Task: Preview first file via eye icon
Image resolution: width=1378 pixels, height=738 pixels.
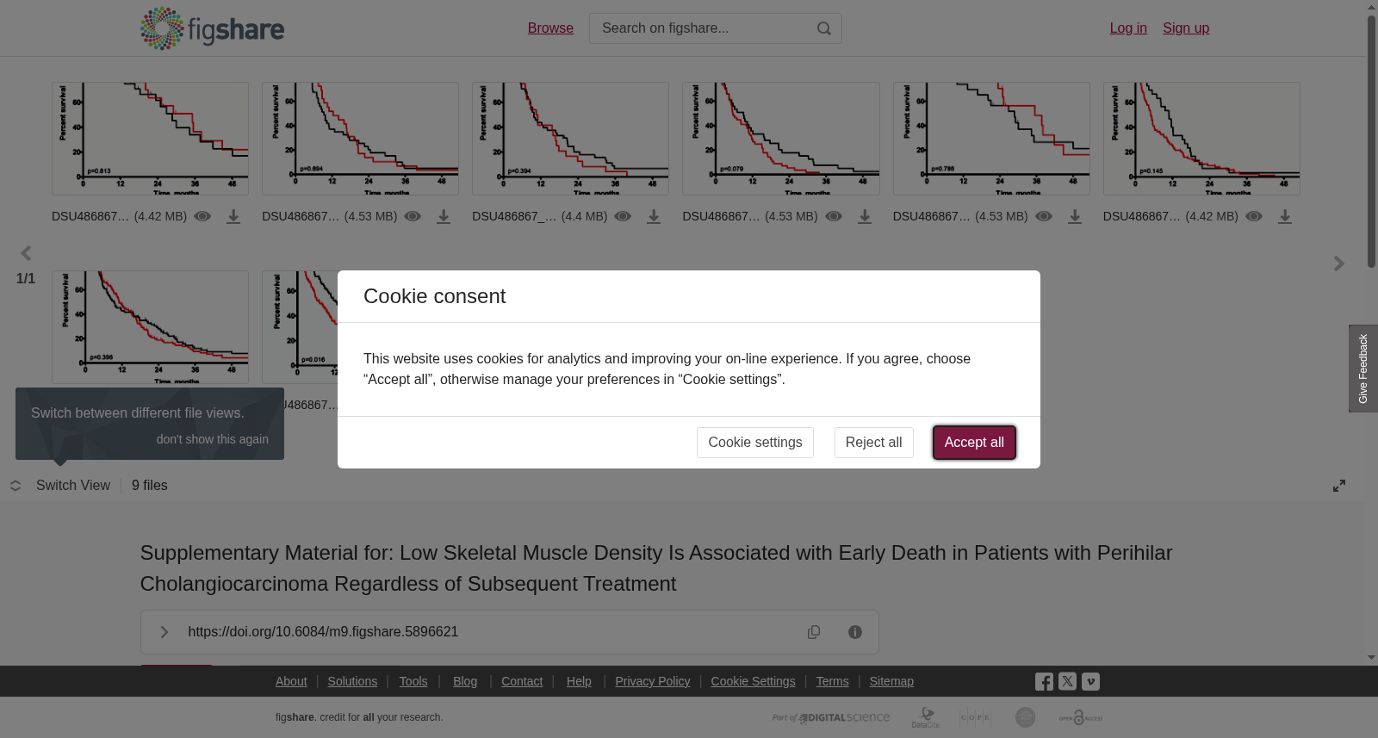Action: point(202,216)
